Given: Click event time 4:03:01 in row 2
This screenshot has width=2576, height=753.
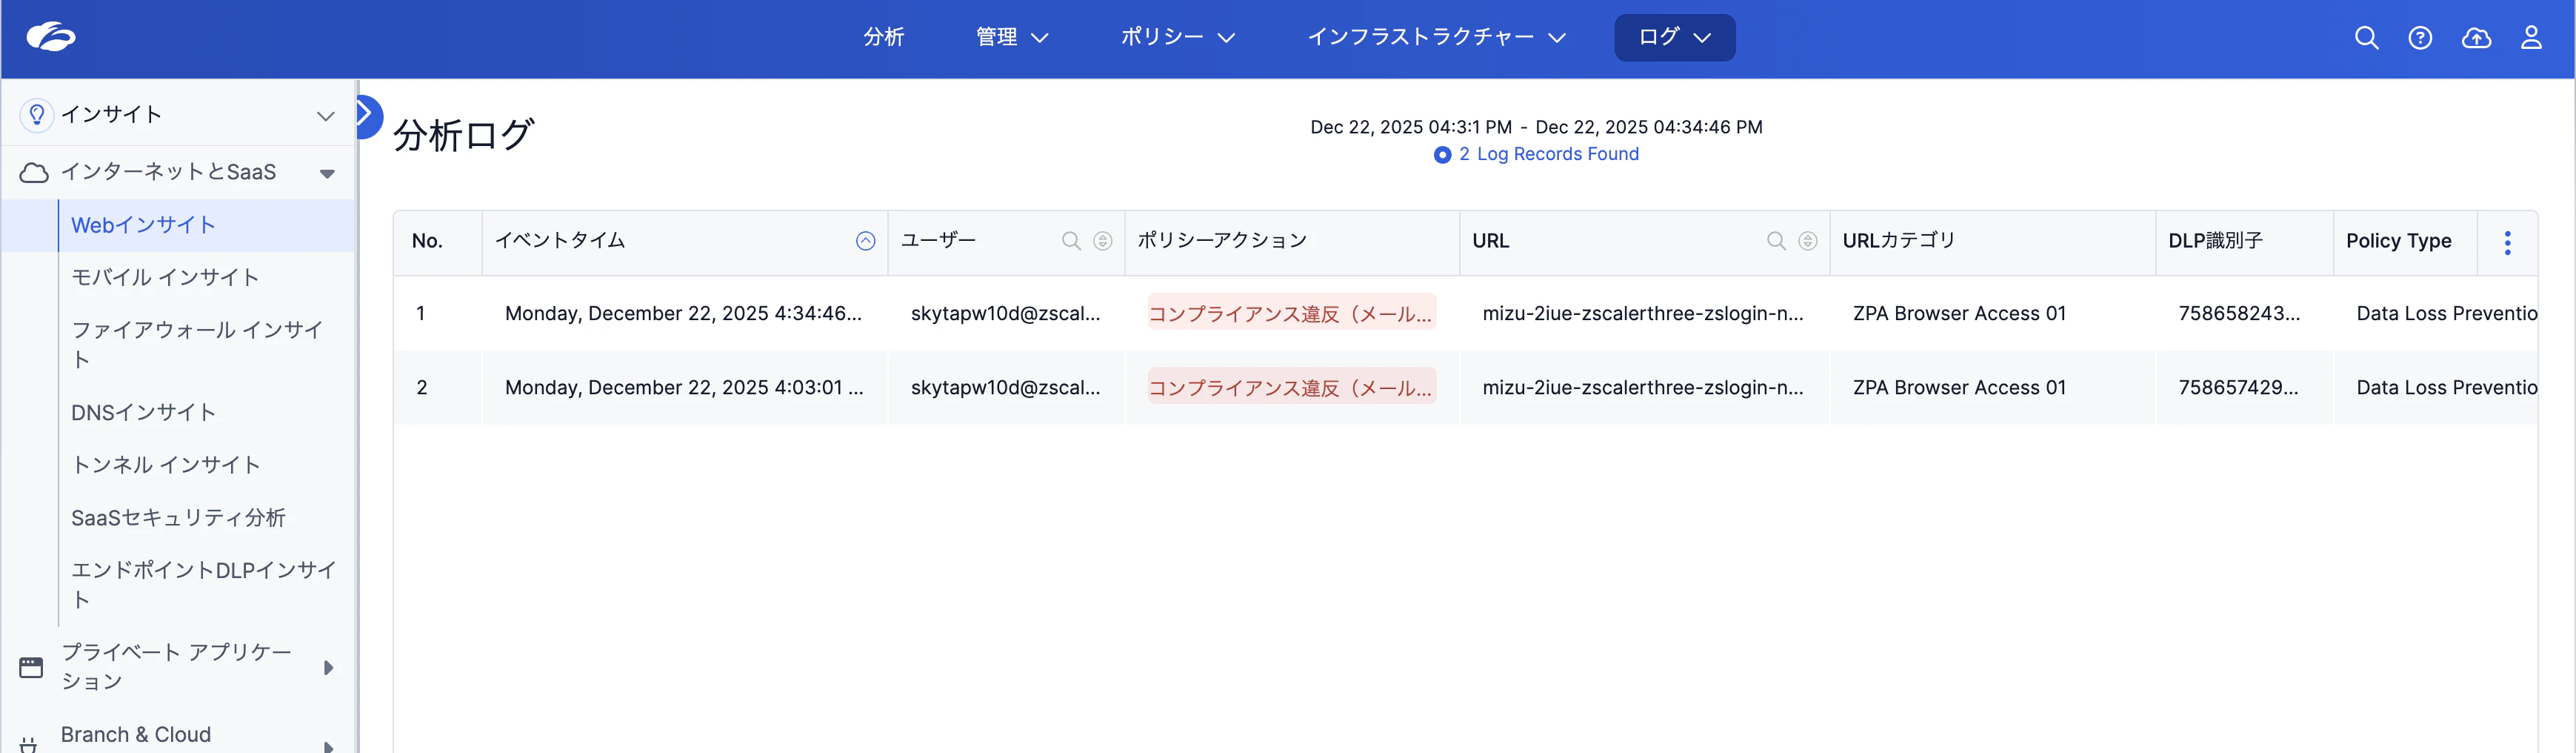Looking at the screenshot, I should click(684, 388).
